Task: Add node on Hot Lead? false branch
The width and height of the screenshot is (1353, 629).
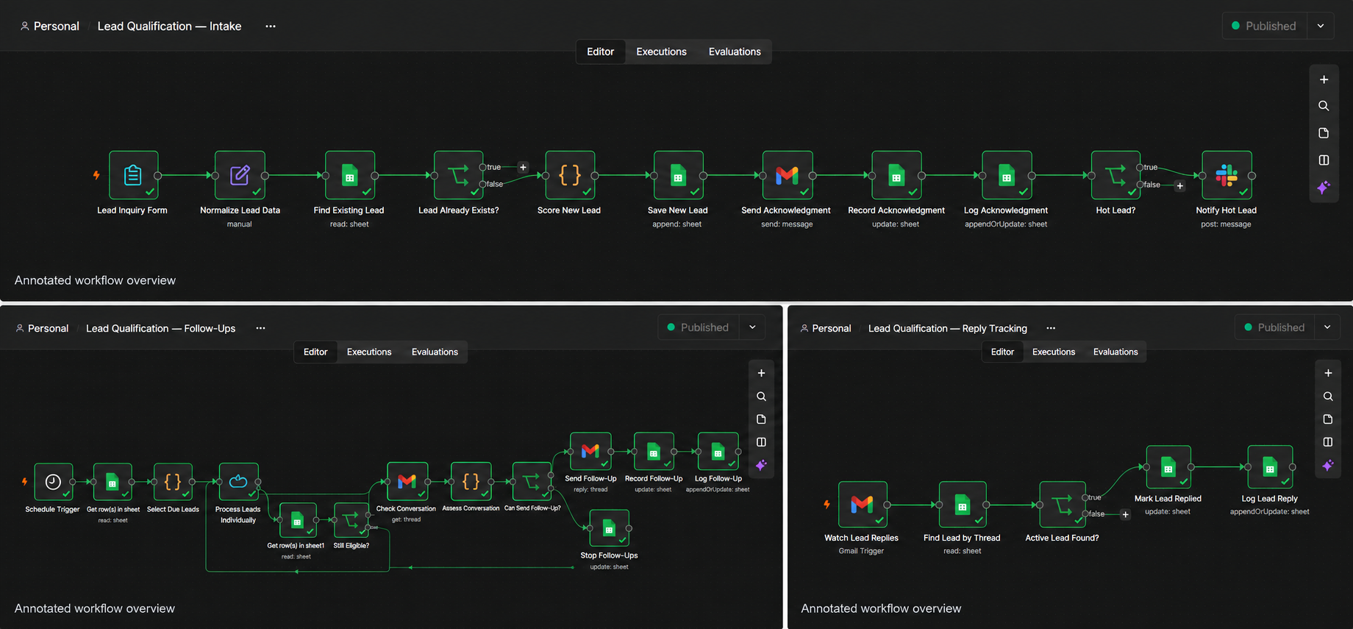Action: pos(1180,185)
